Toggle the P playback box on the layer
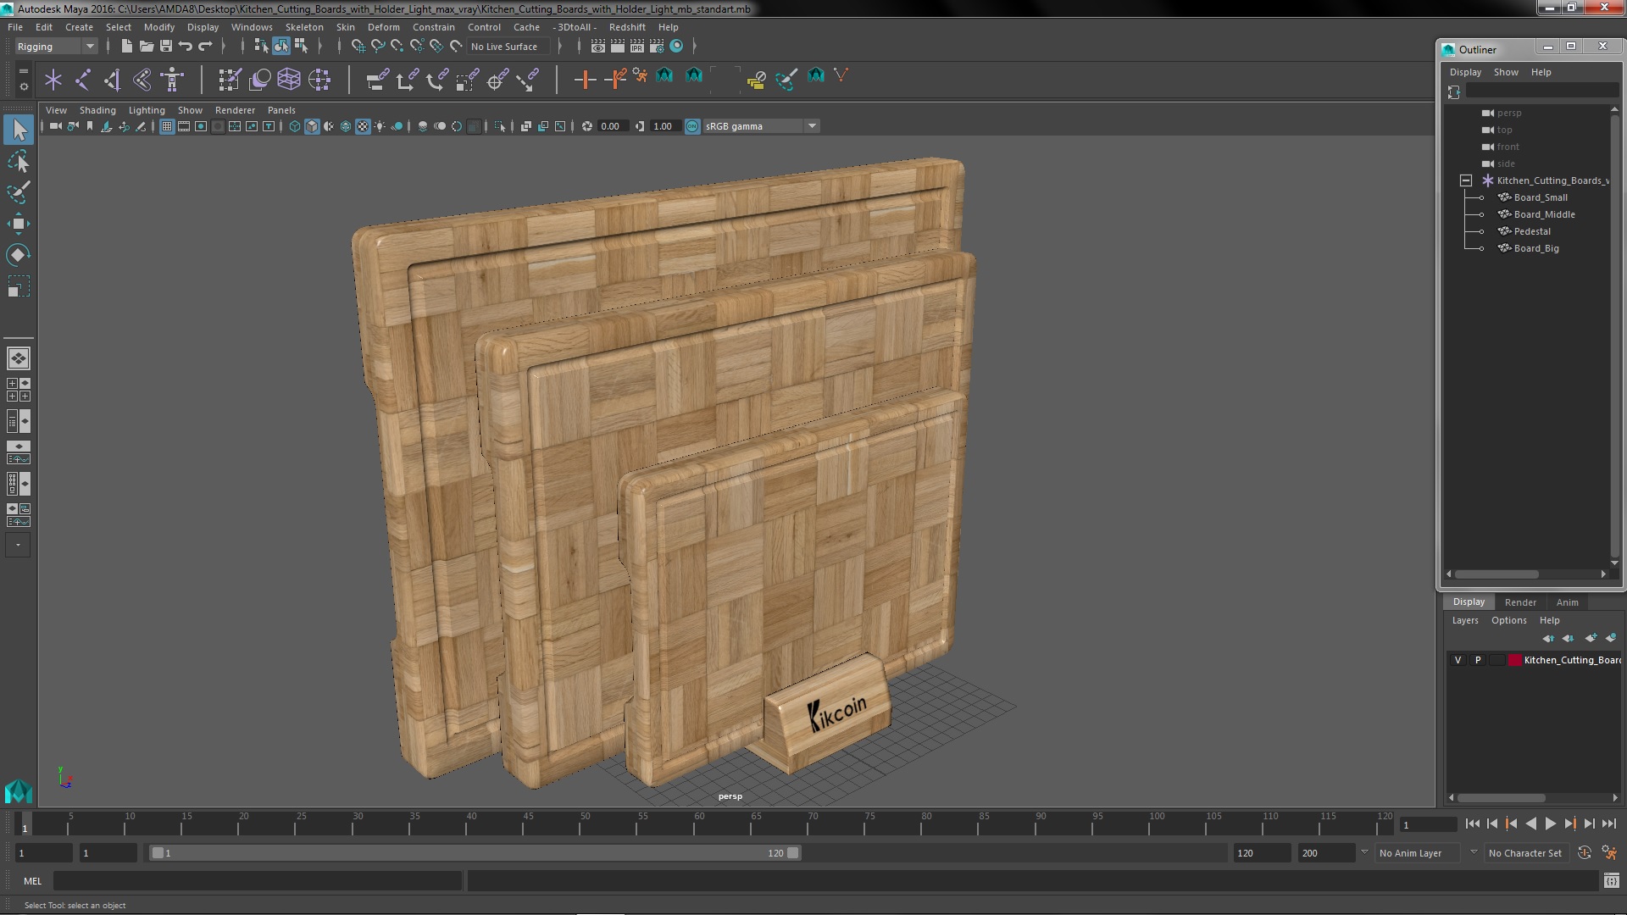1627x915 pixels. pyautogui.click(x=1478, y=660)
